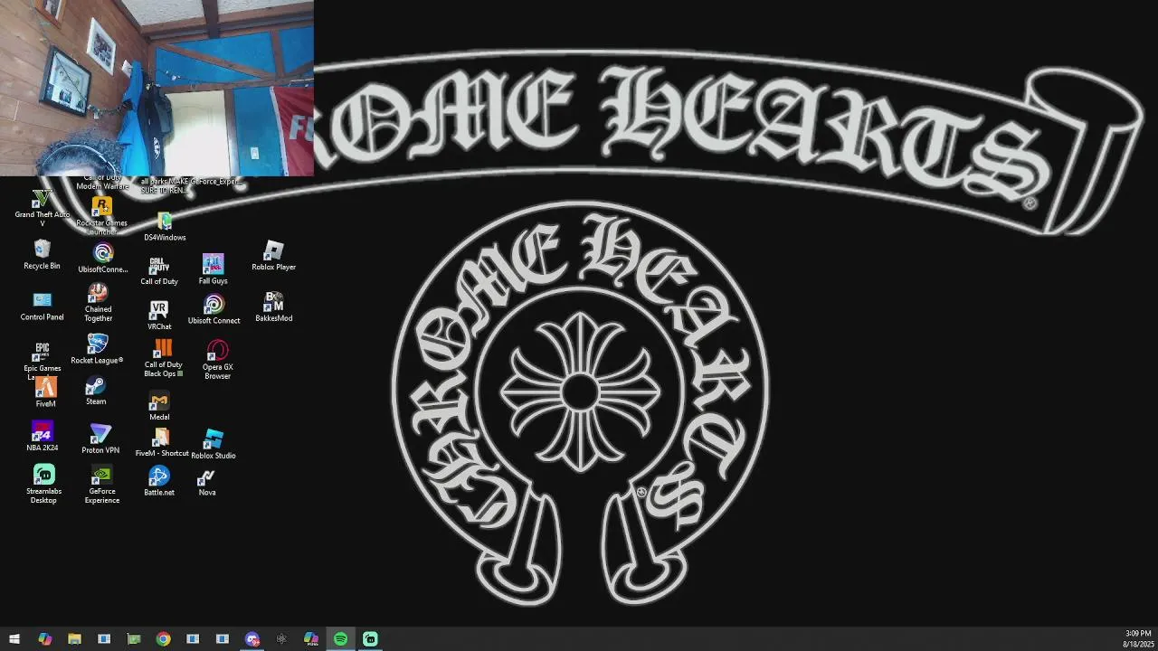Select the Opera GX Browser shortcut
Screen dimensions: 1158x651
[217, 360]
